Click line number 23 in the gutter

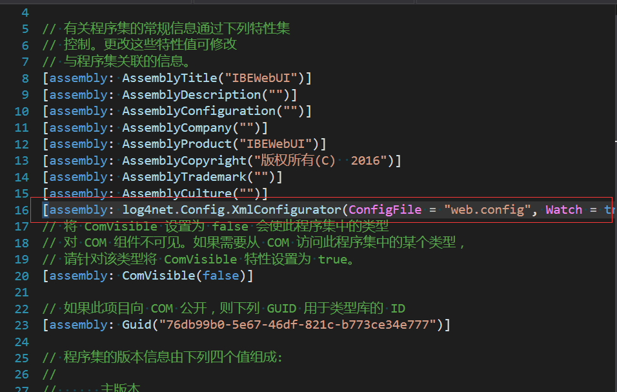(22, 325)
